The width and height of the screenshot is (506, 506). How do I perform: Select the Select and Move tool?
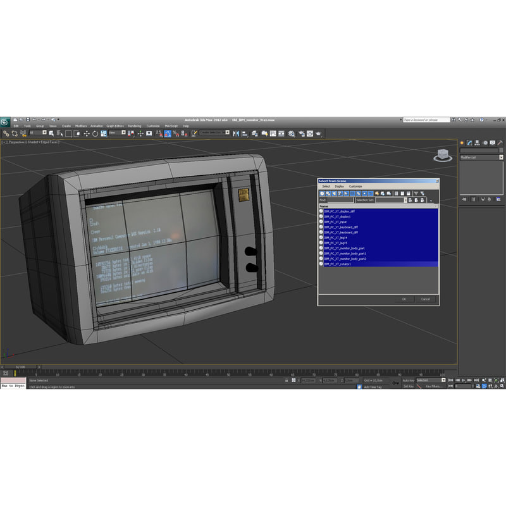click(87, 134)
